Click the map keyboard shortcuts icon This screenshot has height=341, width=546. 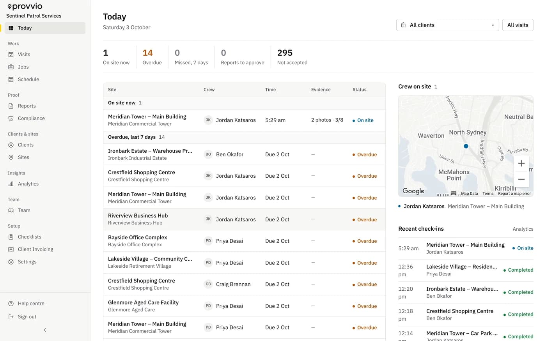(454, 193)
